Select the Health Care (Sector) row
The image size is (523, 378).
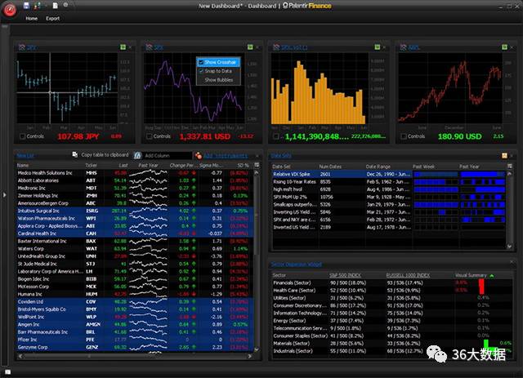[392, 291]
